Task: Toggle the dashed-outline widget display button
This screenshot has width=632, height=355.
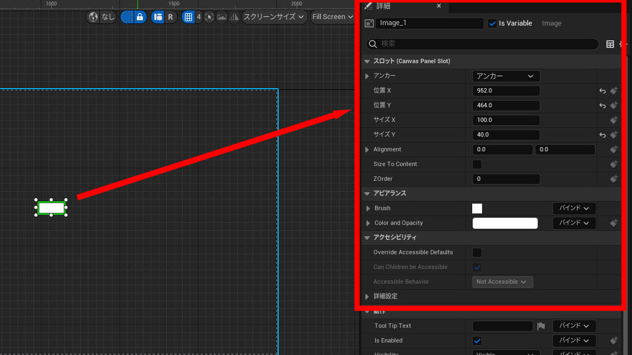Action: click(x=127, y=17)
